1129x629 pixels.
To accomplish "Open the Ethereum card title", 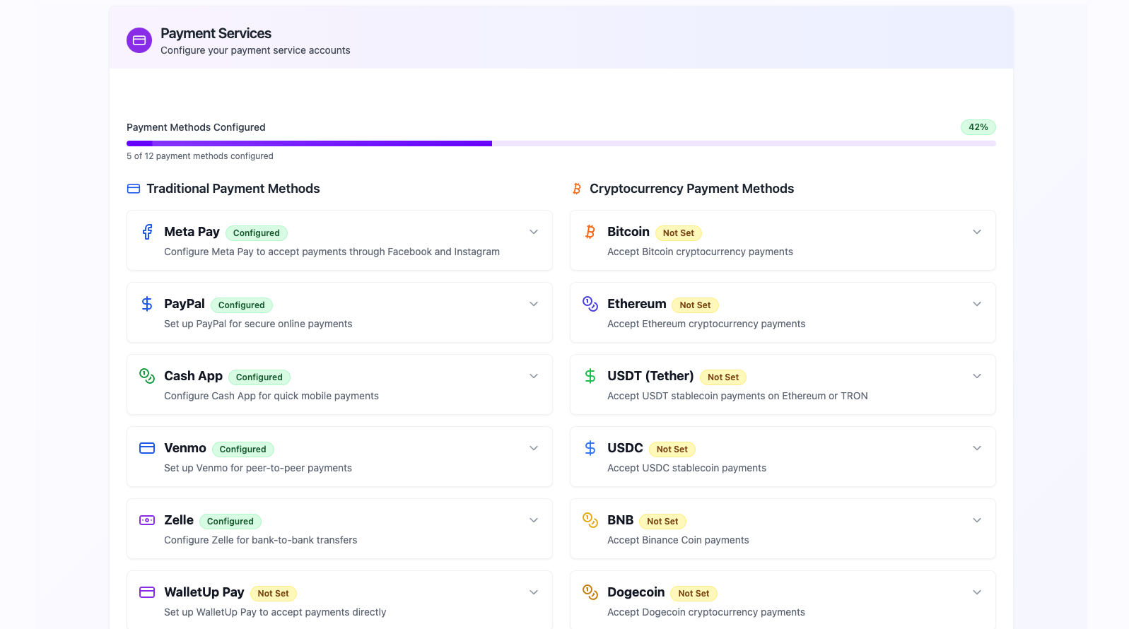I will pyautogui.click(x=637, y=304).
